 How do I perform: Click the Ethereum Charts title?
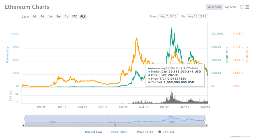click(x=27, y=7)
